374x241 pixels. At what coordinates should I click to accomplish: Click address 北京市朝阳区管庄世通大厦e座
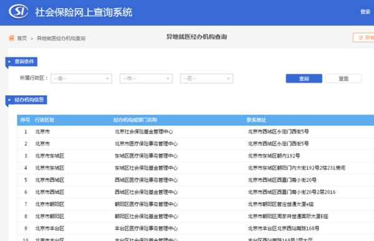[x=280, y=204]
